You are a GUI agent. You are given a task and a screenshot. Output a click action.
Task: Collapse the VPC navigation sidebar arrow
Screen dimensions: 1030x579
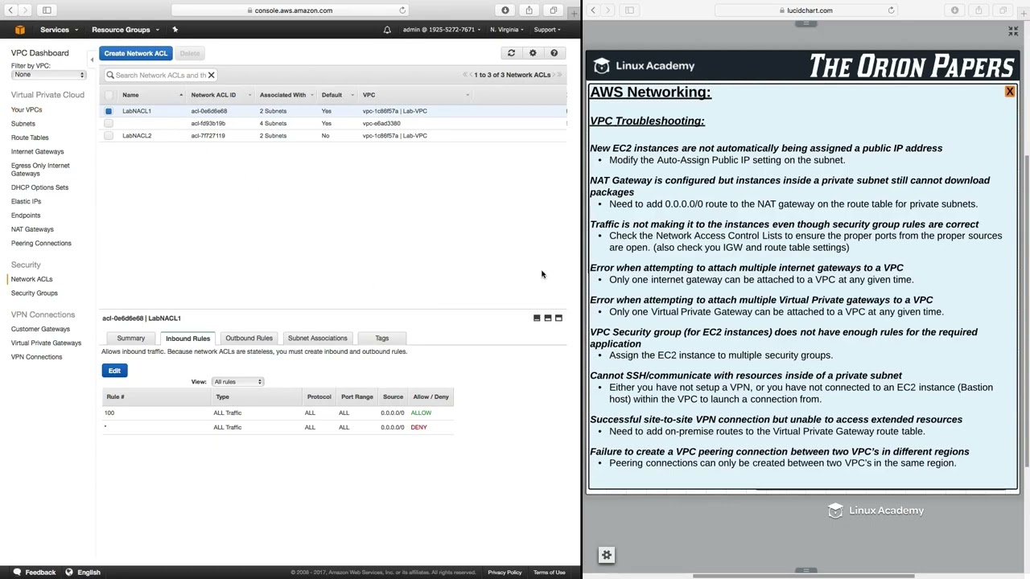click(x=92, y=60)
